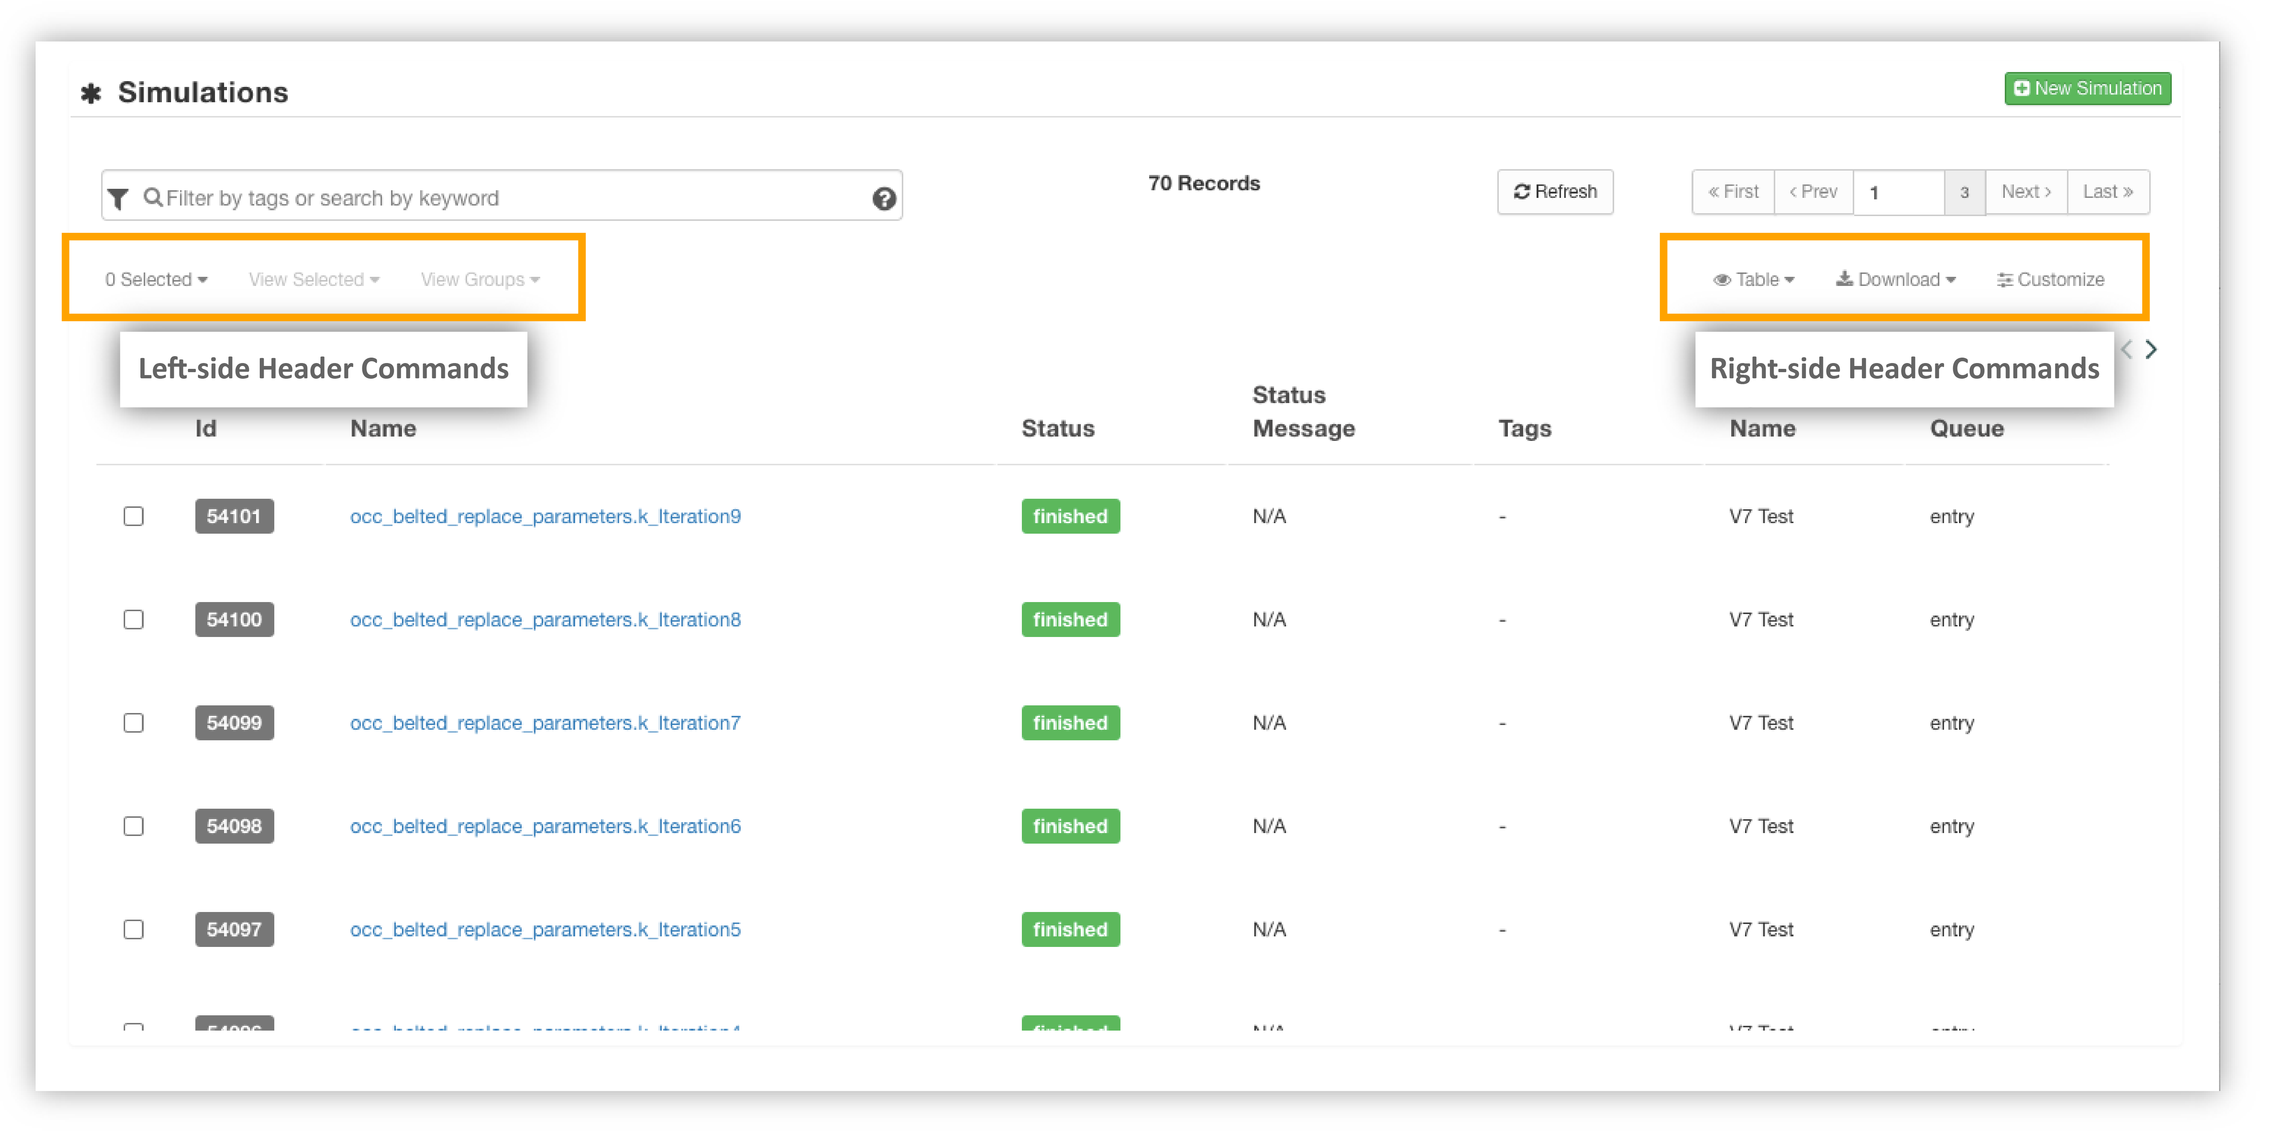Open the View Selected dropdown
The width and height of the screenshot is (2274, 1135).
314,280
